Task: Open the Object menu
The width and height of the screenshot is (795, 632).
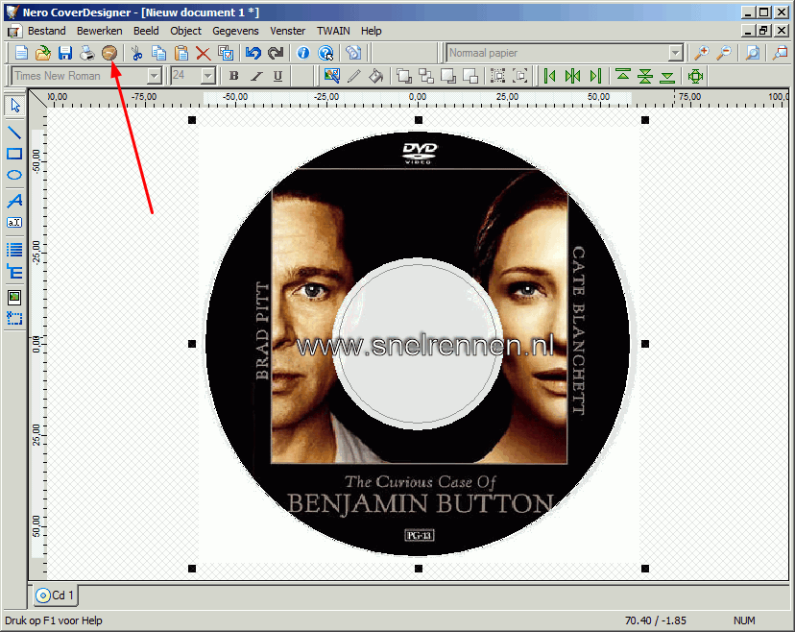Action: click(x=185, y=31)
